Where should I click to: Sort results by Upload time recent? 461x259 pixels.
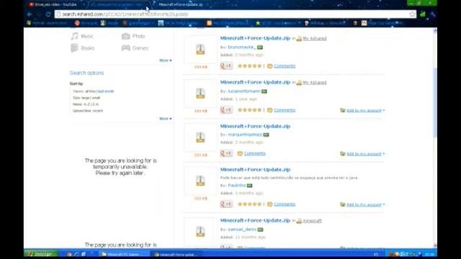(x=88, y=111)
